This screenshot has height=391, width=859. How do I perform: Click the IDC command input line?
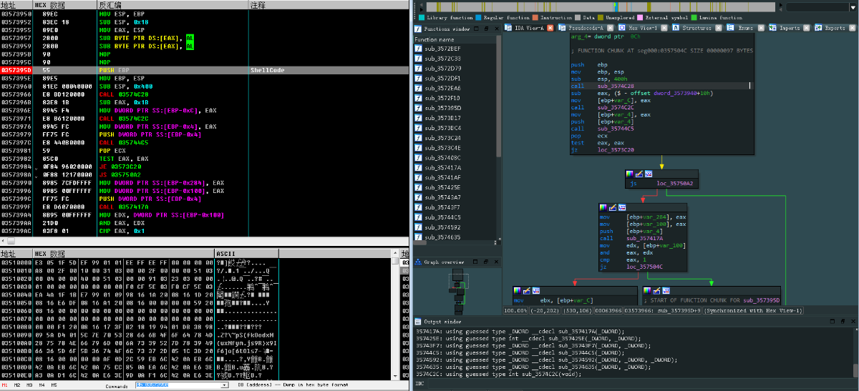641,385
